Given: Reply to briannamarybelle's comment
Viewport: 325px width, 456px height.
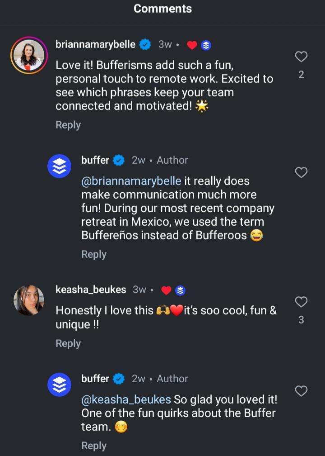Looking at the screenshot, I should [68, 125].
